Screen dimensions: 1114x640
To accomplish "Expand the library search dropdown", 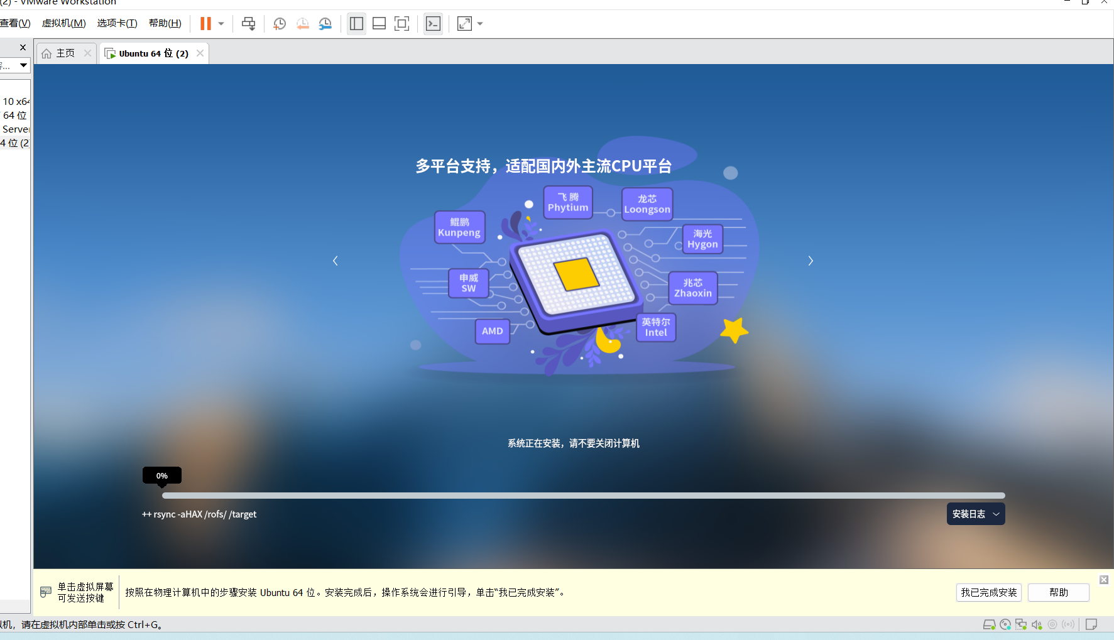I will (x=23, y=65).
